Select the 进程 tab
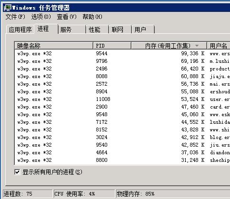The image size is (230, 199). (x=46, y=29)
